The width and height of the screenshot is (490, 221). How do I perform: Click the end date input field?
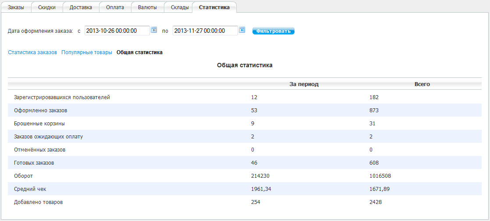205,31
